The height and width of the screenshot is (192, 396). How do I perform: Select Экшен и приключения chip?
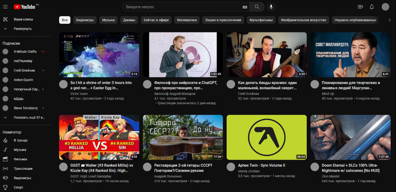click(223, 20)
